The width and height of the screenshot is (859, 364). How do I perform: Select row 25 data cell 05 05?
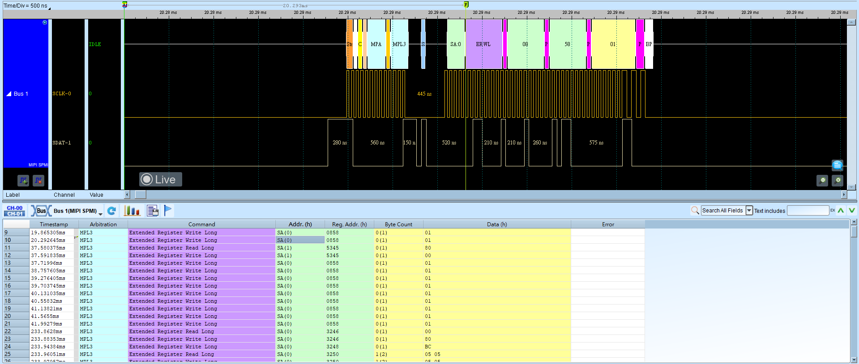tap(497, 354)
